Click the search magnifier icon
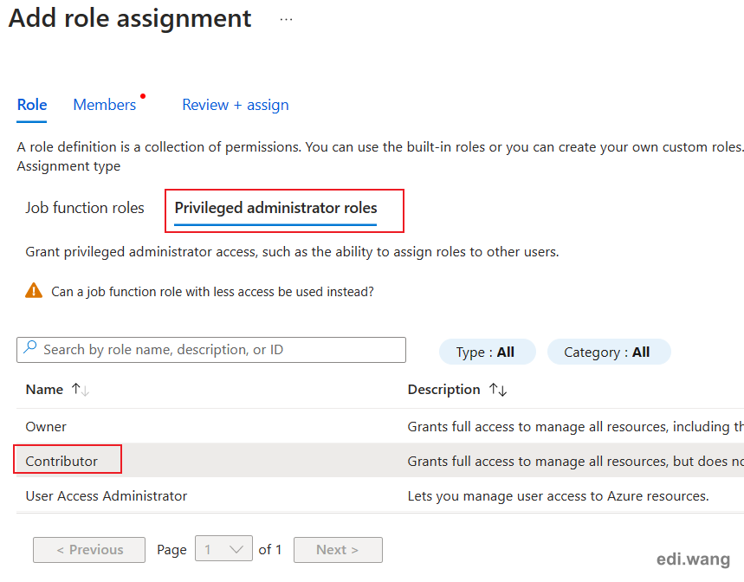Viewport: 744px width, 582px height. (x=30, y=347)
